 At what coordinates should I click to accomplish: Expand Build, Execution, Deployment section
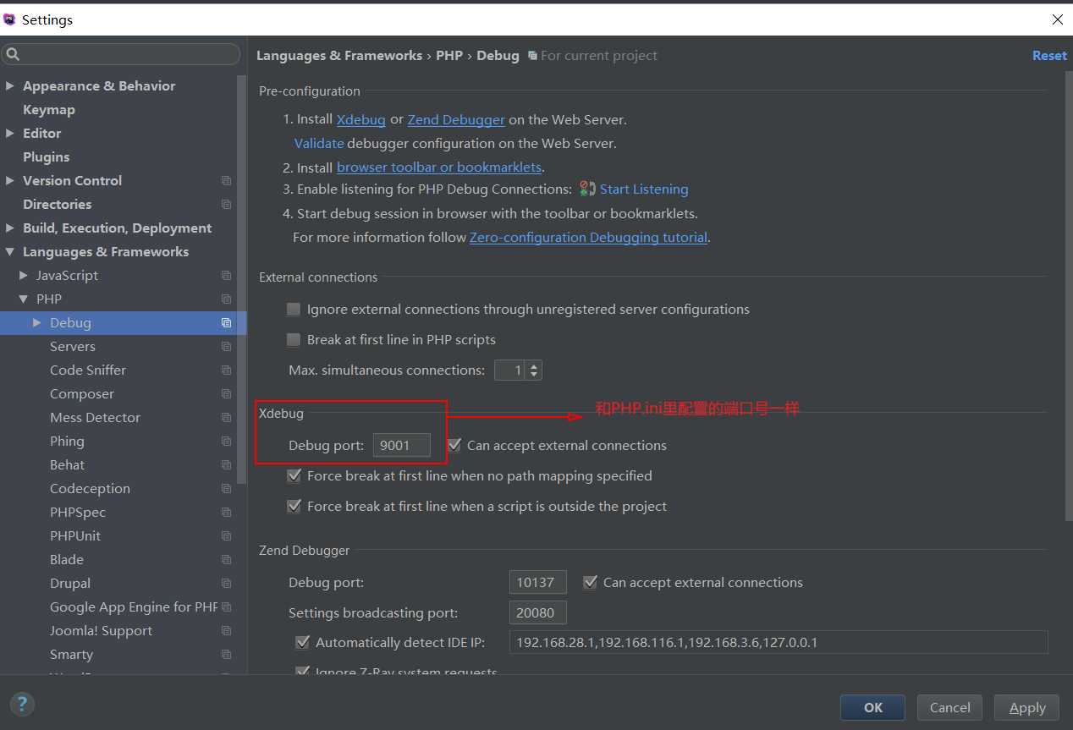[10, 228]
